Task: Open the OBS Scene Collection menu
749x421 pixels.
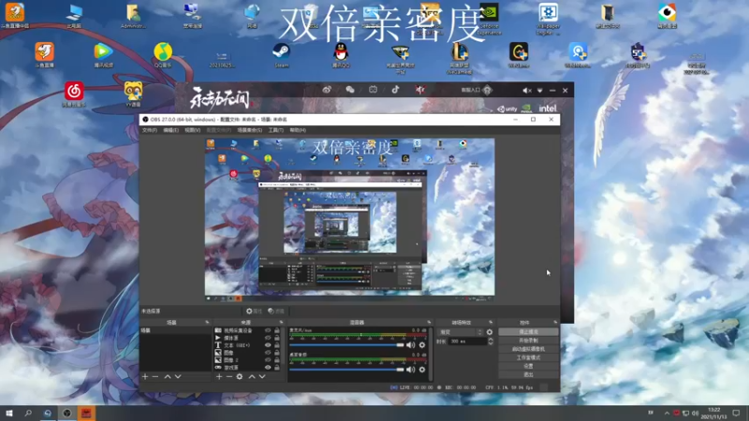Action: (x=249, y=130)
